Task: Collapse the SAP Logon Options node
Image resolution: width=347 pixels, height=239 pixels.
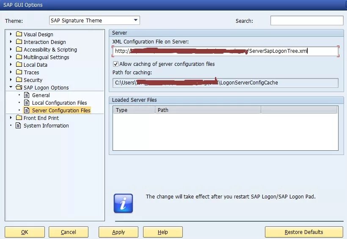Action: pyautogui.click(x=11, y=87)
